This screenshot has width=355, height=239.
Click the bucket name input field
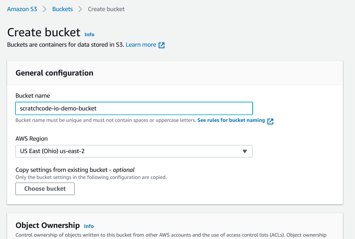(x=134, y=108)
